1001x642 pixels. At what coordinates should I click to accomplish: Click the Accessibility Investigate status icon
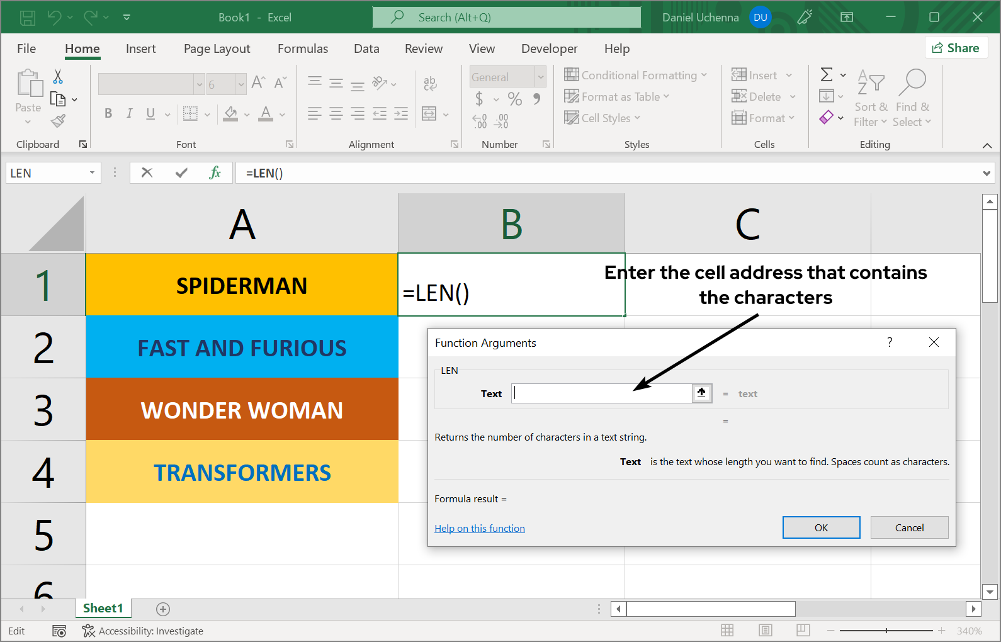(x=88, y=631)
